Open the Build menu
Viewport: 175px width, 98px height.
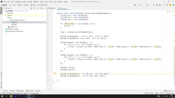click(x=42, y=2)
